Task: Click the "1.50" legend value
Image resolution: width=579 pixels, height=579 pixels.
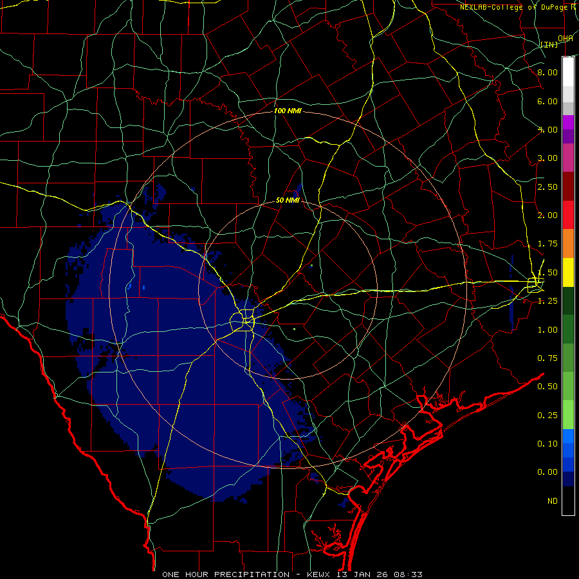Action: click(547, 273)
